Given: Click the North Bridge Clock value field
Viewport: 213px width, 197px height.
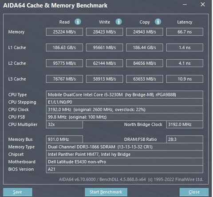Looking at the screenshot, I should [x=185, y=124].
